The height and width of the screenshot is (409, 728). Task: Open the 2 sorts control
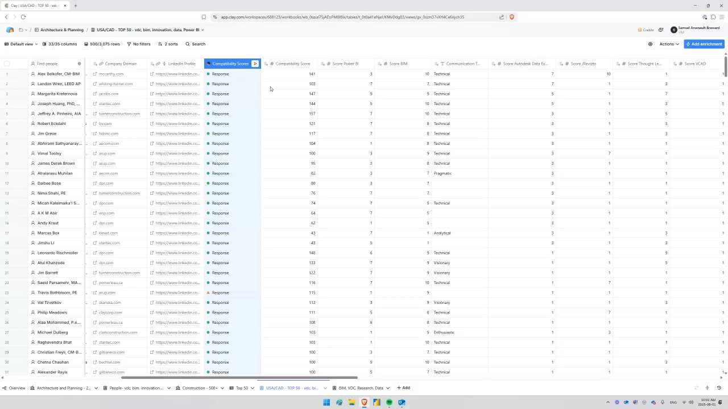[168, 44]
